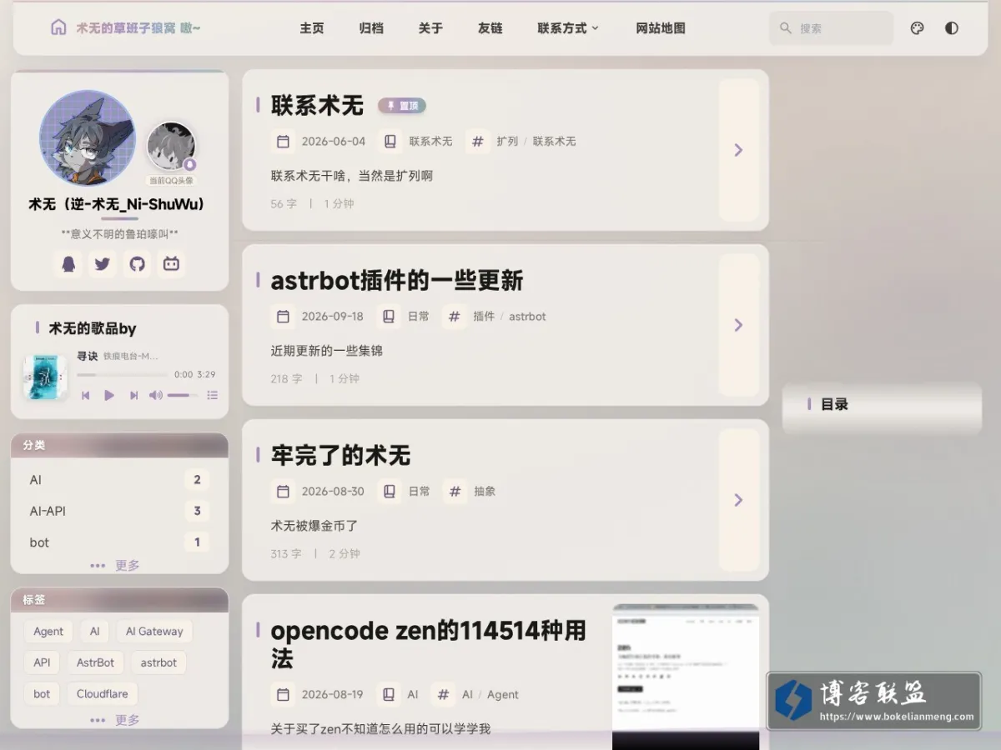Click the Cloudflare tag chip
Screen dimensions: 1001x750
click(x=103, y=693)
